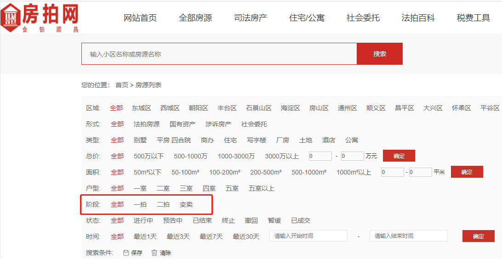Filter by 海淀区
The image size is (502, 259).
click(x=291, y=108)
